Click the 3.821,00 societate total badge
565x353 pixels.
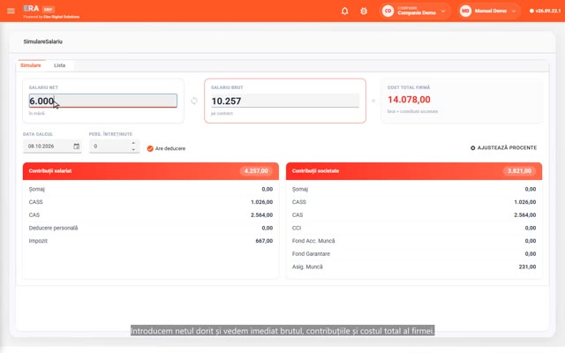click(x=519, y=170)
